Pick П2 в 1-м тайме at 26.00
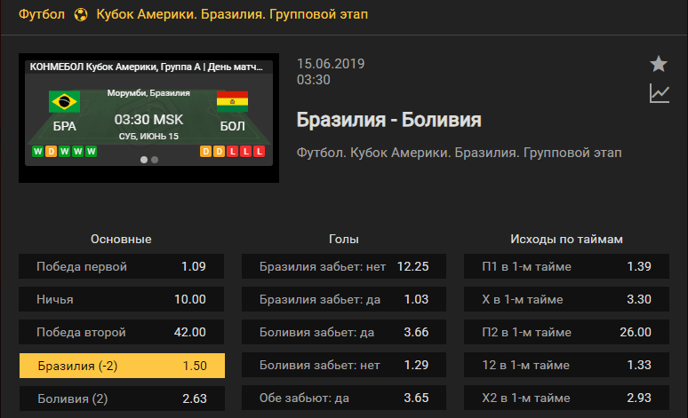 pyautogui.click(x=566, y=332)
